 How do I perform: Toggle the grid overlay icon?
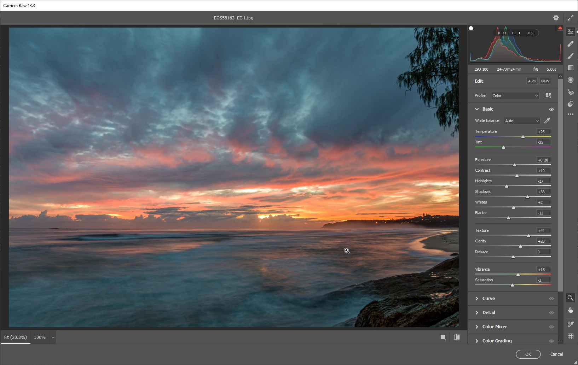tap(571, 336)
